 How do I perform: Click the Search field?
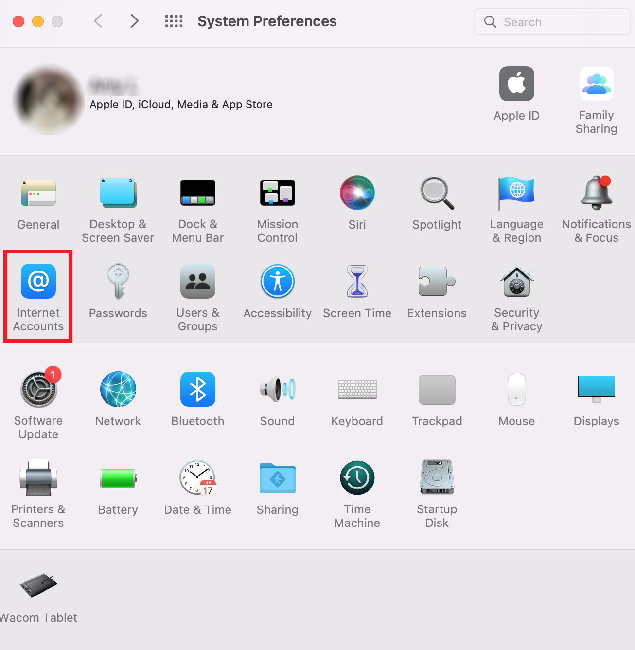(552, 22)
